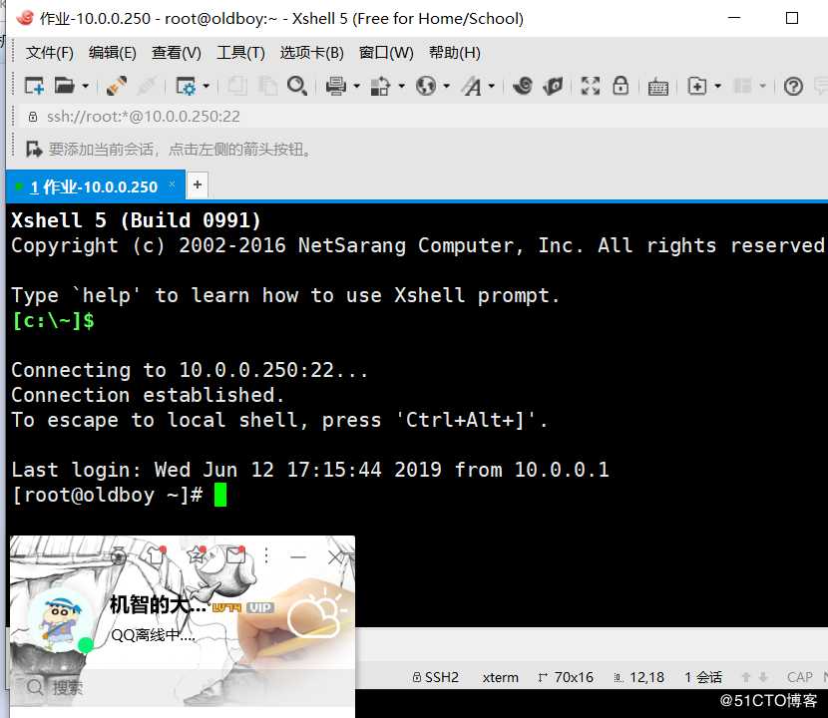Open the Help question mark icon
The height and width of the screenshot is (718, 828).
(793, 86)
